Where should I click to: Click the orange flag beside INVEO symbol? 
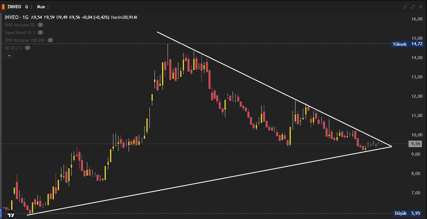click(x=4, y=7)
